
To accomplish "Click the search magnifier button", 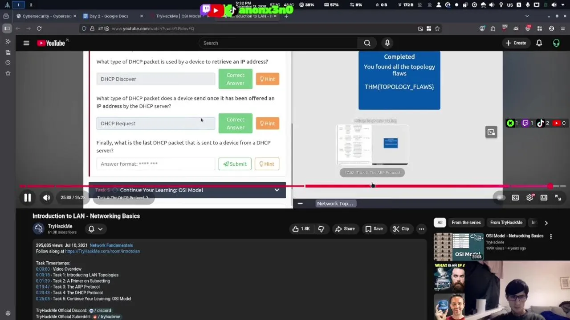I will point(367,43).
